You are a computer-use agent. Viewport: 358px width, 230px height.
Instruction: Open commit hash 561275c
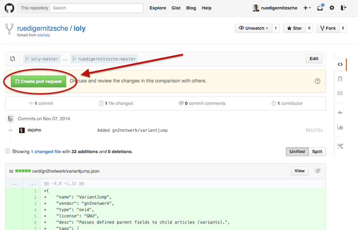pyautogui.click(x=314, y=130)
